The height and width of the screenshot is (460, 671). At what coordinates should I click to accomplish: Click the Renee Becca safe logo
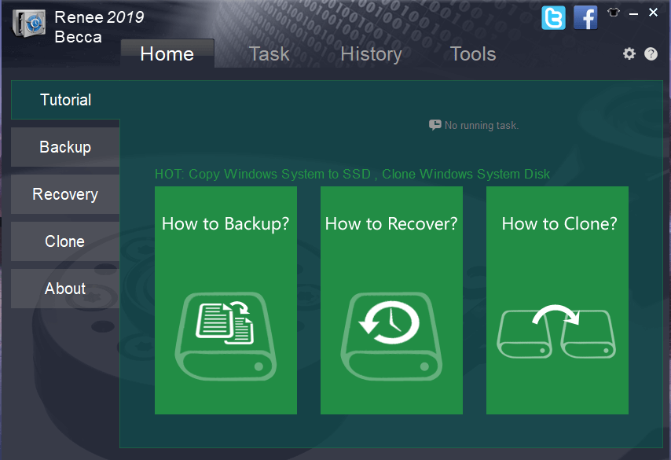click(x=28, y=22)
